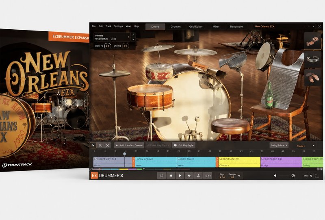Switch to the Grid Editor tab
Screen dimensions: 325x220
(196, 26)
